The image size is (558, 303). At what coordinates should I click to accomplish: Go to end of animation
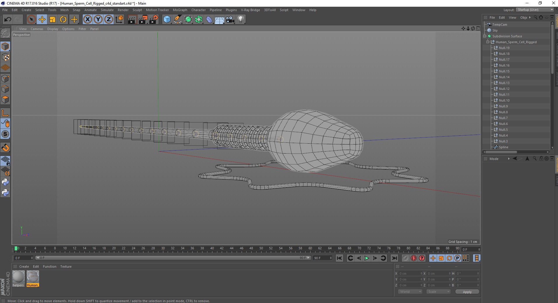(394, 258)
